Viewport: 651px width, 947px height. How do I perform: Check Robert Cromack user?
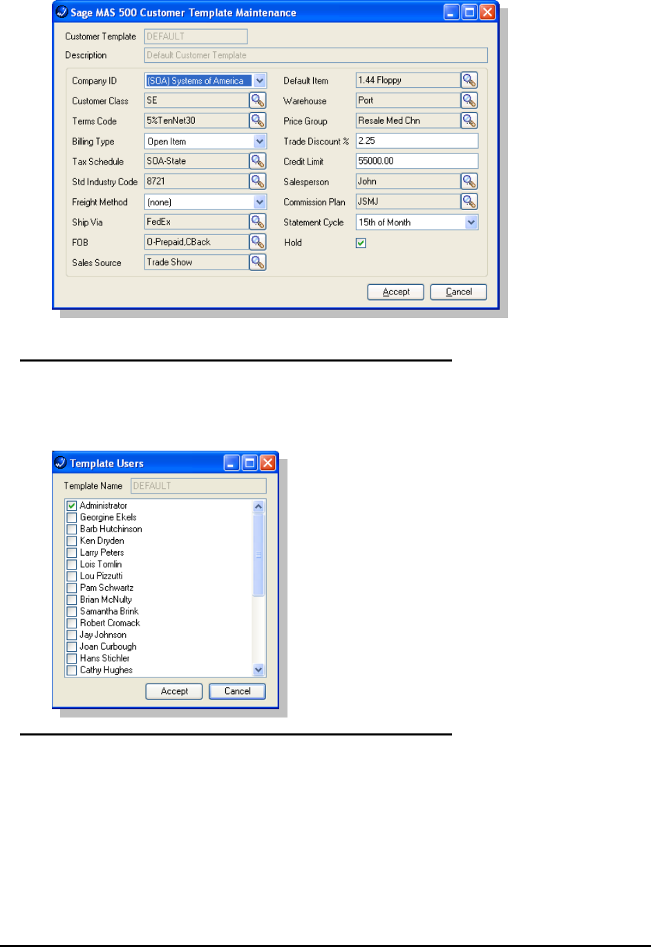pos(72,623)
